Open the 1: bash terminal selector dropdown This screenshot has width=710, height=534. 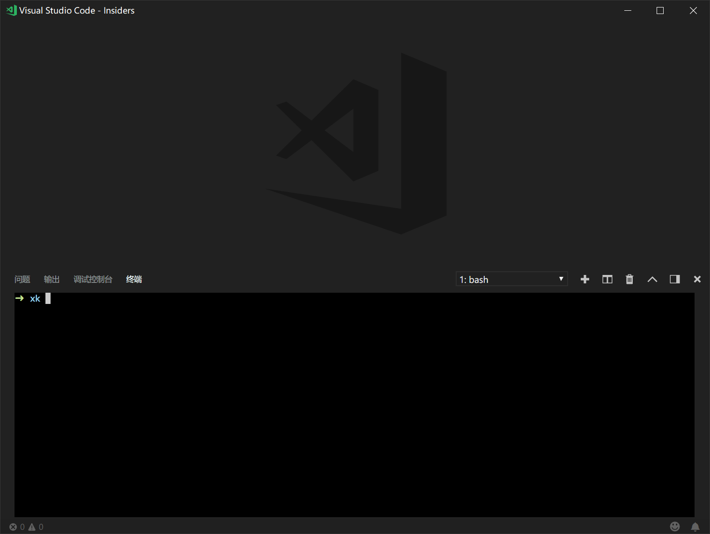511,279
